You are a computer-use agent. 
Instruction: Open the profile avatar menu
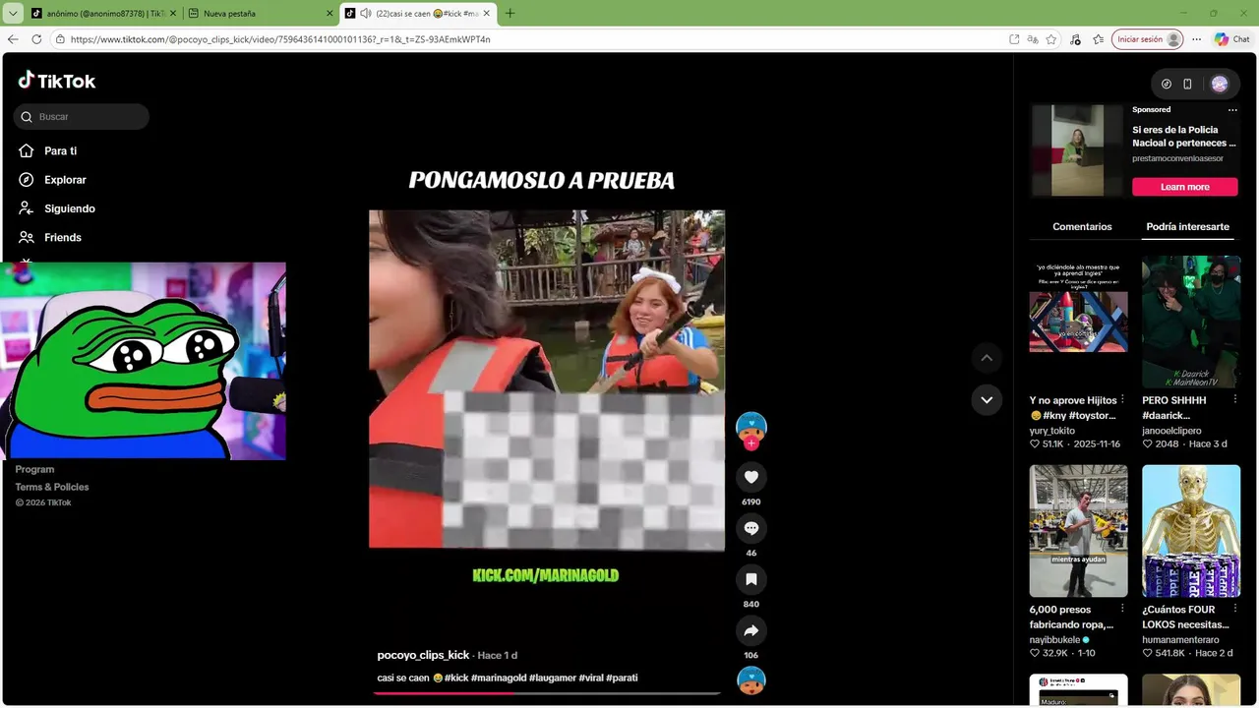pyautogui.click(x=1220, y=84)
